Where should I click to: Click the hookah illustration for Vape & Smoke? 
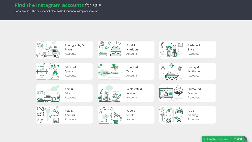[x=110, y=115]
